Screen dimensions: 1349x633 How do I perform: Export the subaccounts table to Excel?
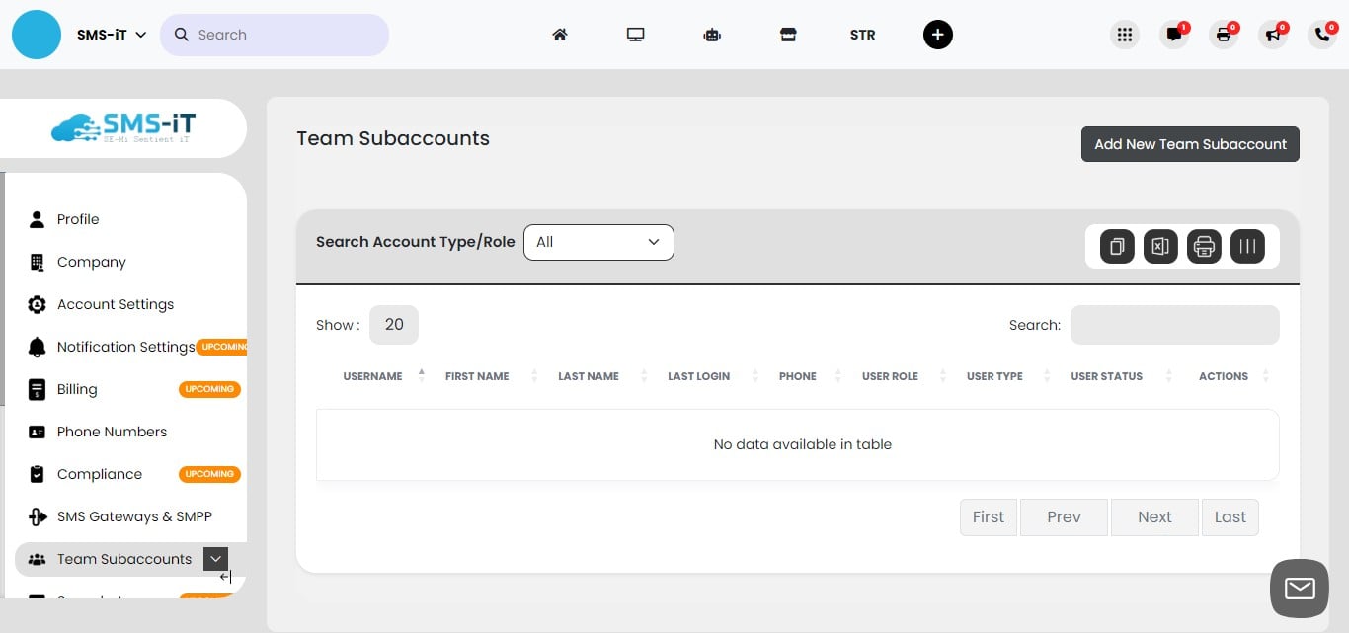[1160, 246]
